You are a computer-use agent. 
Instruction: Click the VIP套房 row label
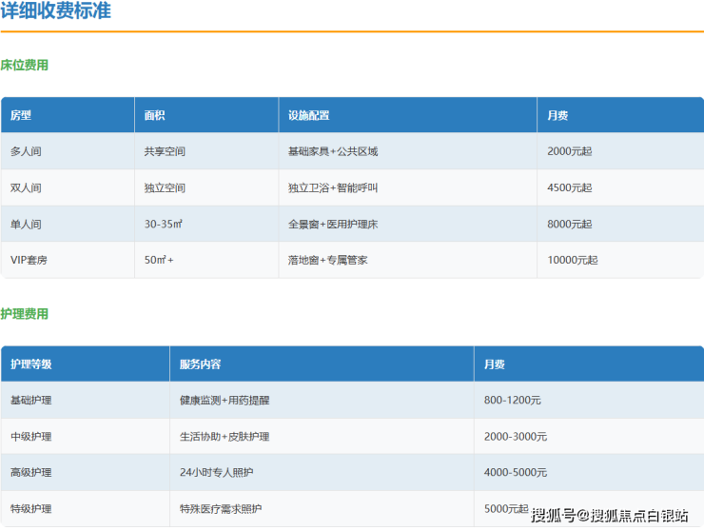(x=30, y=260)
